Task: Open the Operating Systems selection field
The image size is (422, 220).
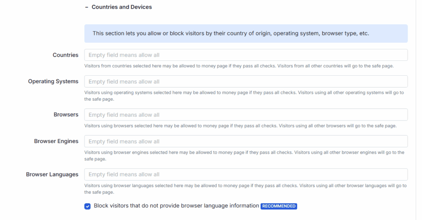Action: click(x=246, y=81)
